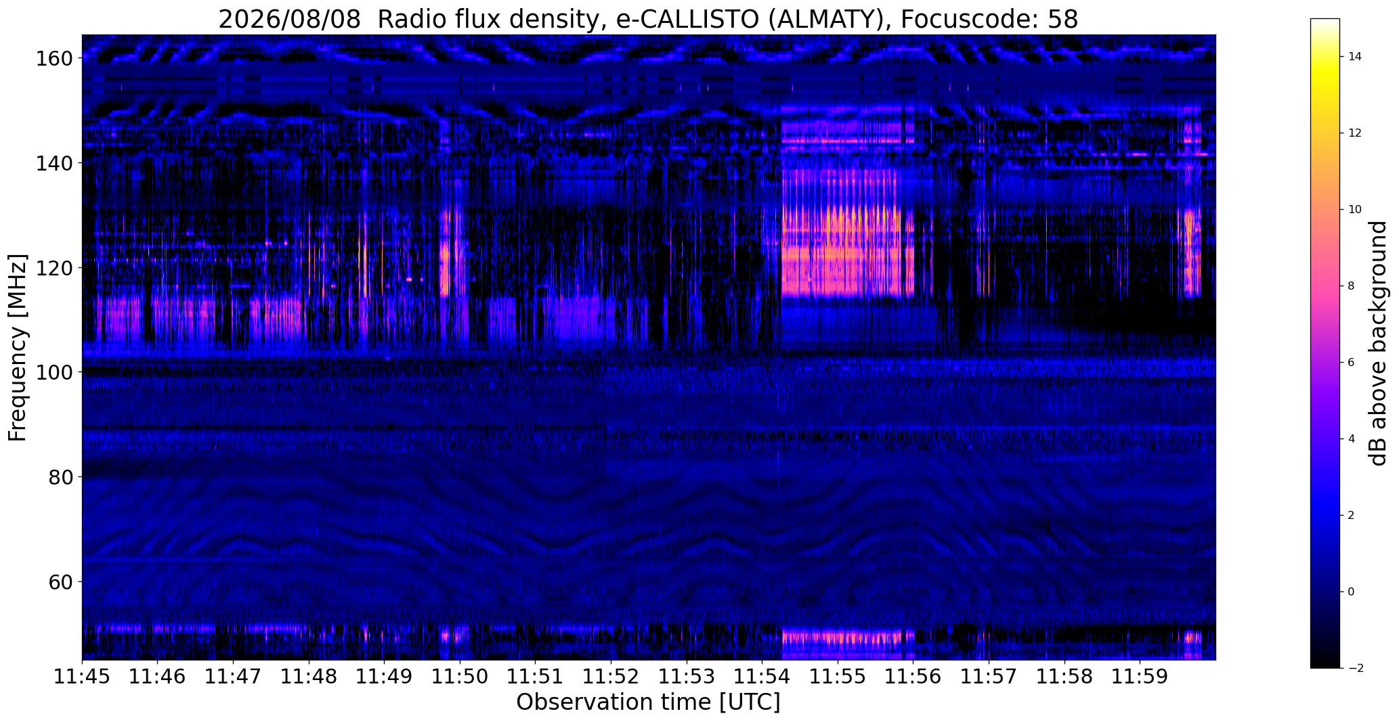Click the dB above background label
Viewport: 1399px width, 722px height.
click(1378, 343)
